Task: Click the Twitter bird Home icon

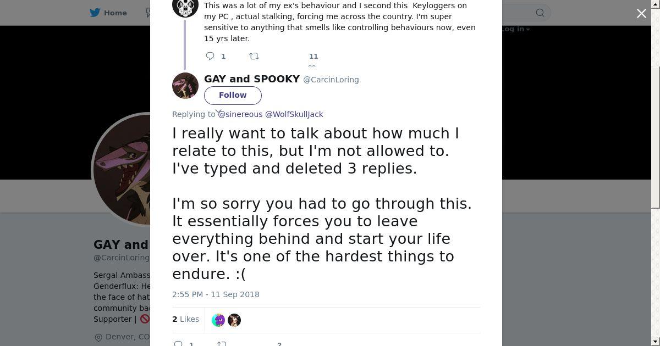Action: click(x=95, y=13)
